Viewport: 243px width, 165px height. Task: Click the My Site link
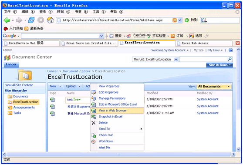(x=199, y=50)
